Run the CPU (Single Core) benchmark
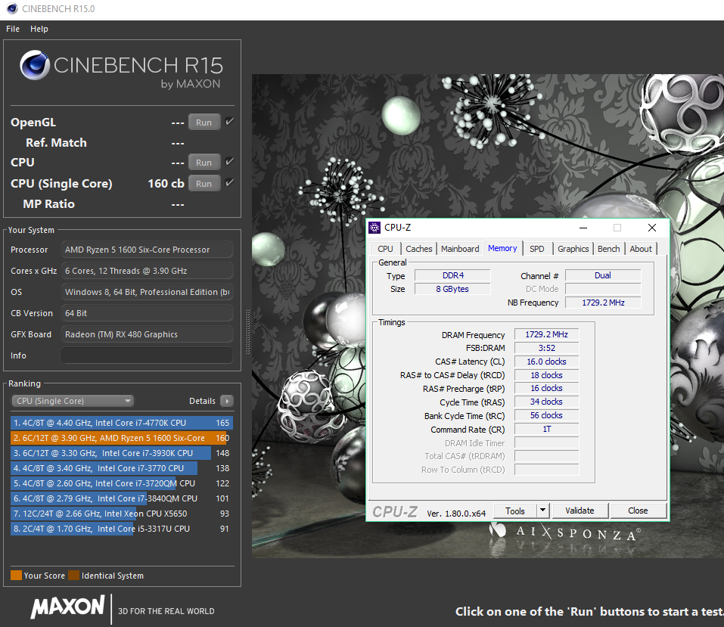The width and height of the screenshot is (724, 627). (204, 183)
